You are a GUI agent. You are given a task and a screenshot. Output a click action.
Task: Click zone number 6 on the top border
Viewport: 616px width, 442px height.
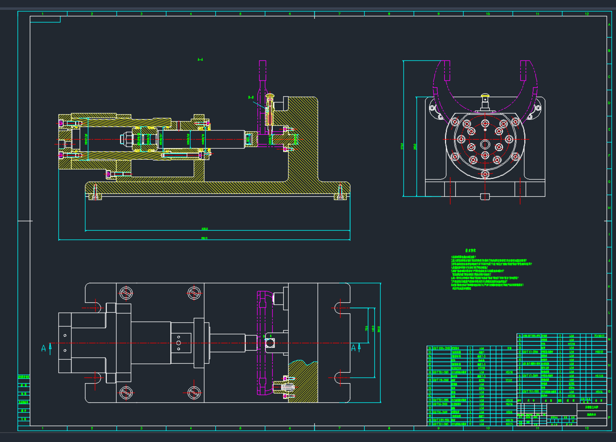(290, 14)
